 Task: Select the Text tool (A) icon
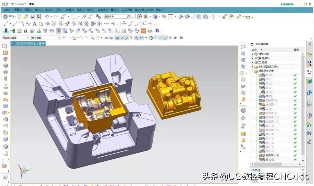[x=35, y=24]
